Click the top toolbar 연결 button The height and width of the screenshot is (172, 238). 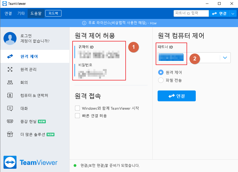tap(219, 14)
